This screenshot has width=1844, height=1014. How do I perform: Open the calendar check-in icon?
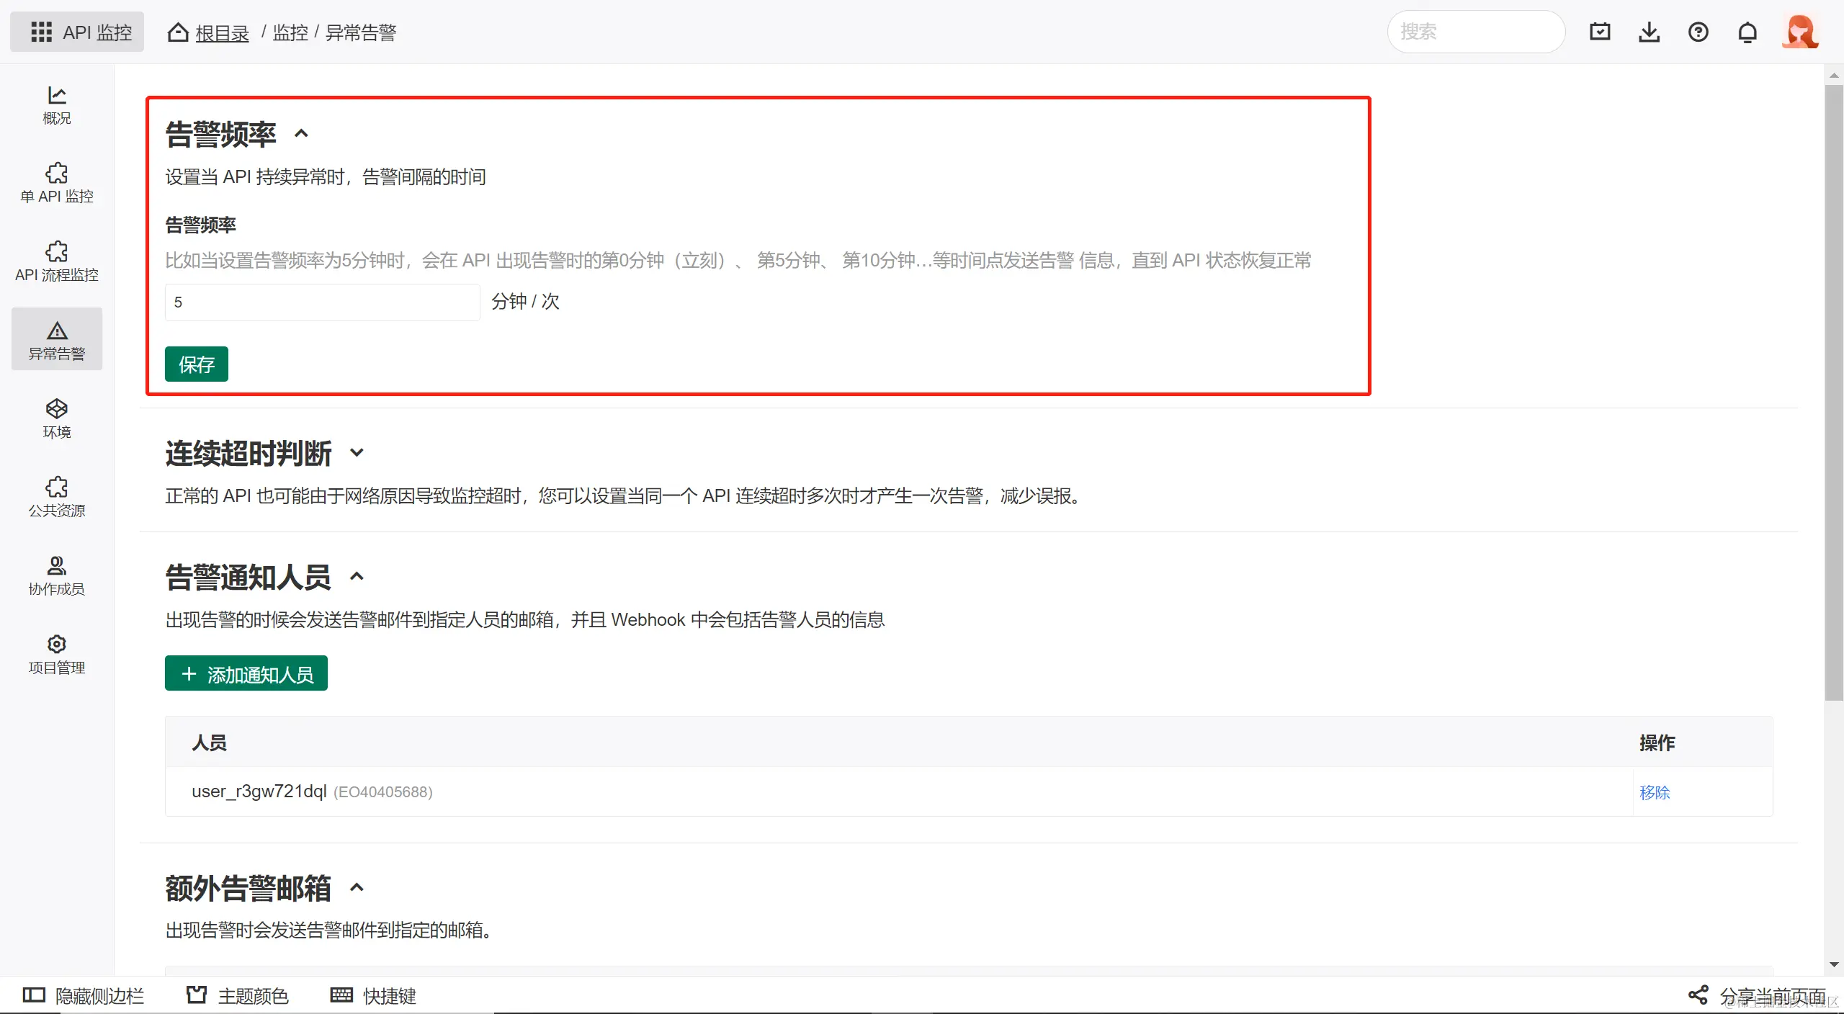coord(1600,32)
